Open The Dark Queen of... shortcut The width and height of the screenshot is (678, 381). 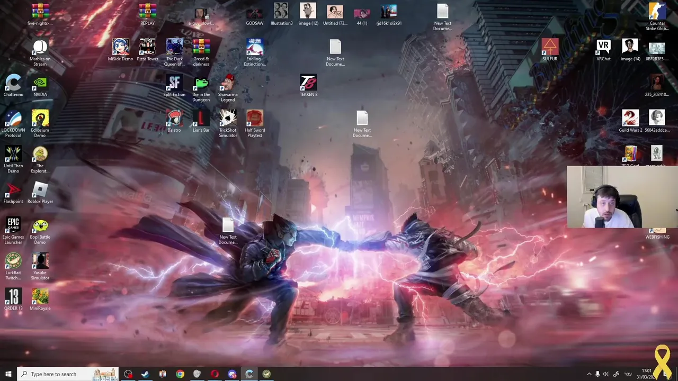[x=174, y=52]
